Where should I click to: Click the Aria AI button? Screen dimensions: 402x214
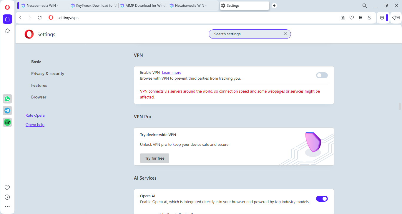[396, 18]
